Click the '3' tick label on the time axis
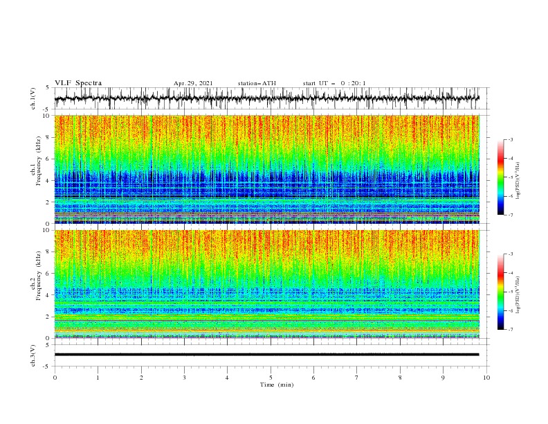 point(184,378)
